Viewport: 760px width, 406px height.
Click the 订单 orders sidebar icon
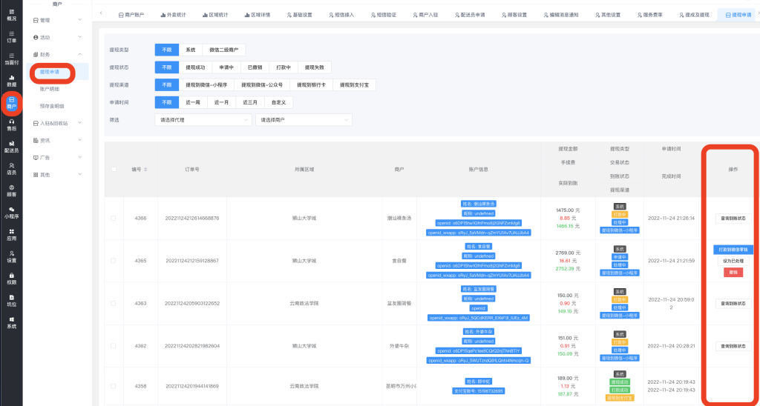coord(11,37)
